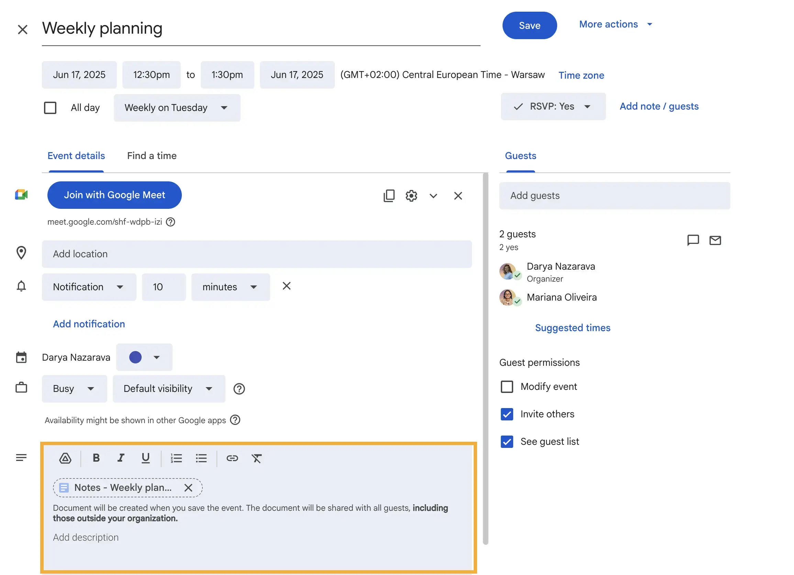
Task: Switch to the Find a time tab
Action: pyautogui.click(x=152, y=156)
